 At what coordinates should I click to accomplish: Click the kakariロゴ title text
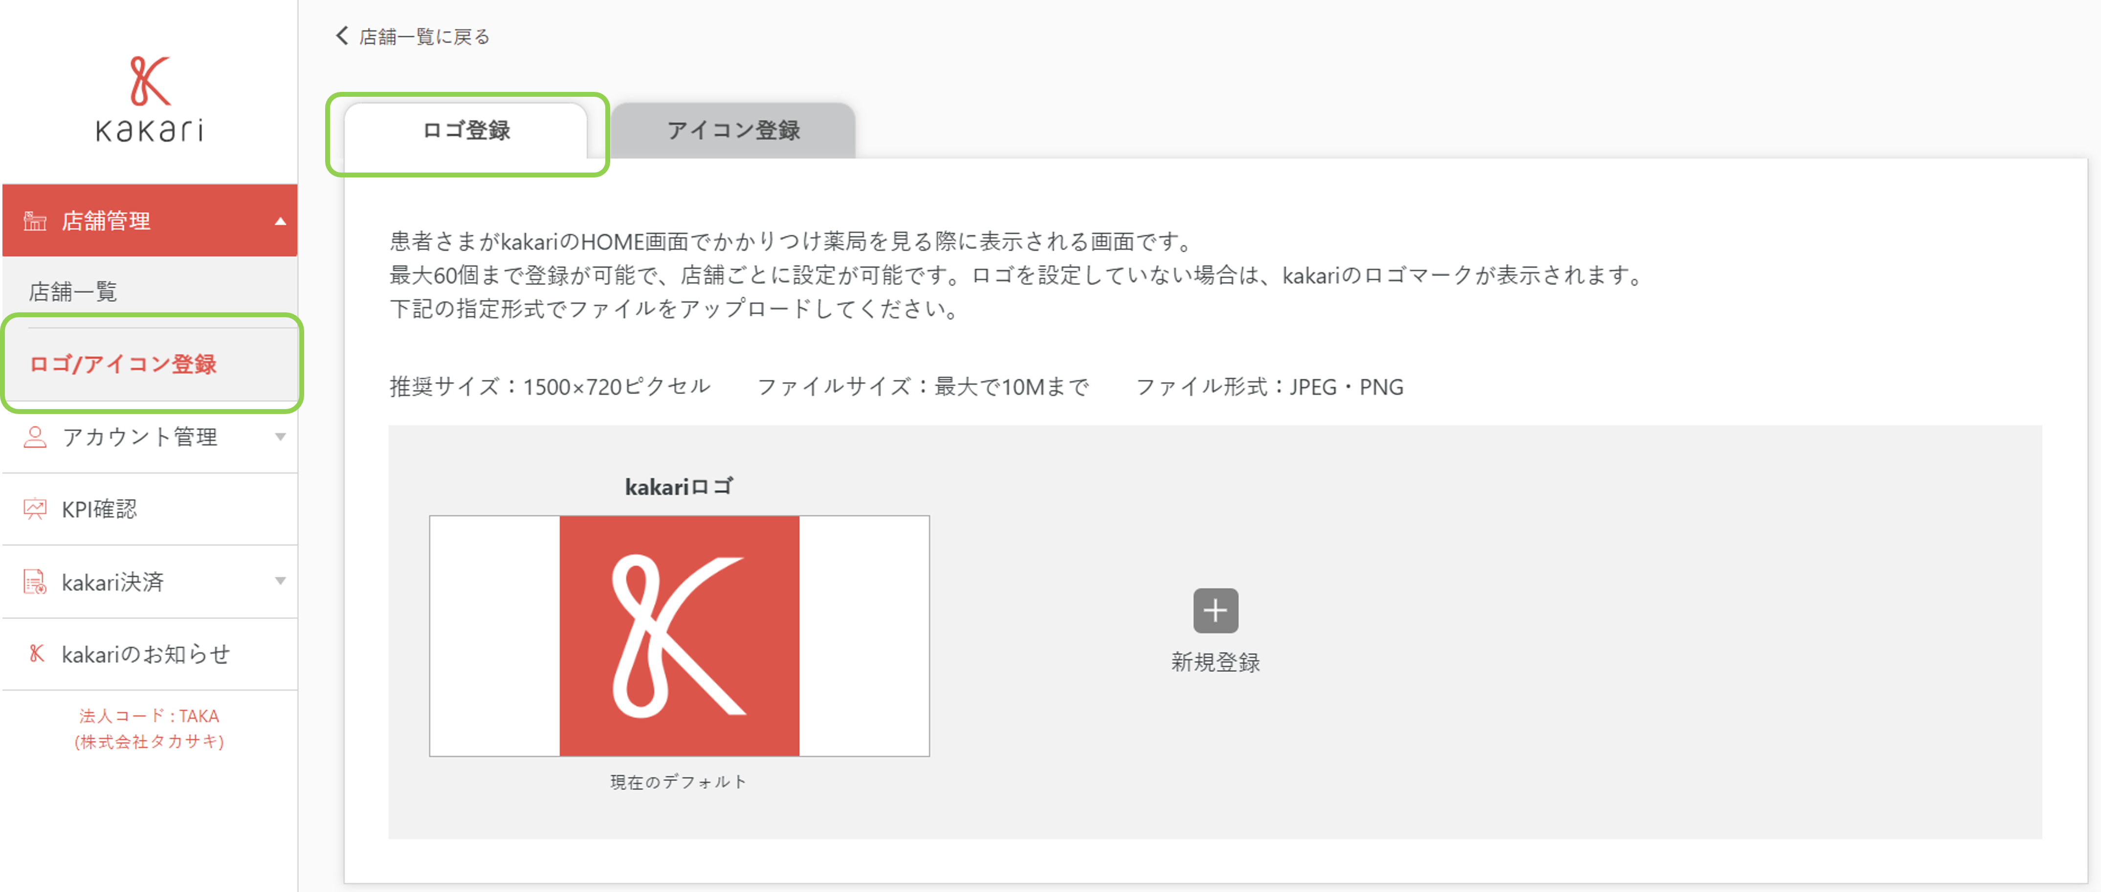point(680,487)
